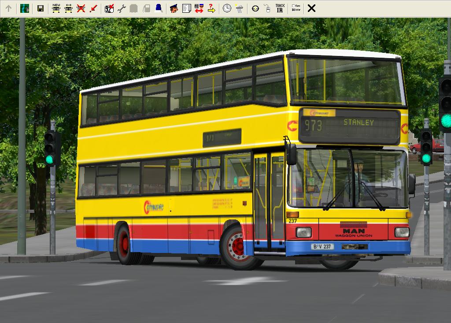Click the red arrow placement icon
This screenshot has height=323, width=451.
pyautogui.click(x=93, y=8)
